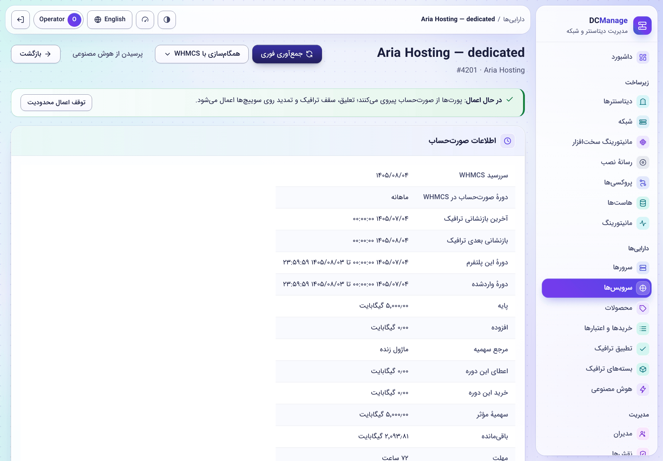Open داشبورد dashboard icon in sidebar
This screenshot has height=461, width=663.
tap(643, 57)
